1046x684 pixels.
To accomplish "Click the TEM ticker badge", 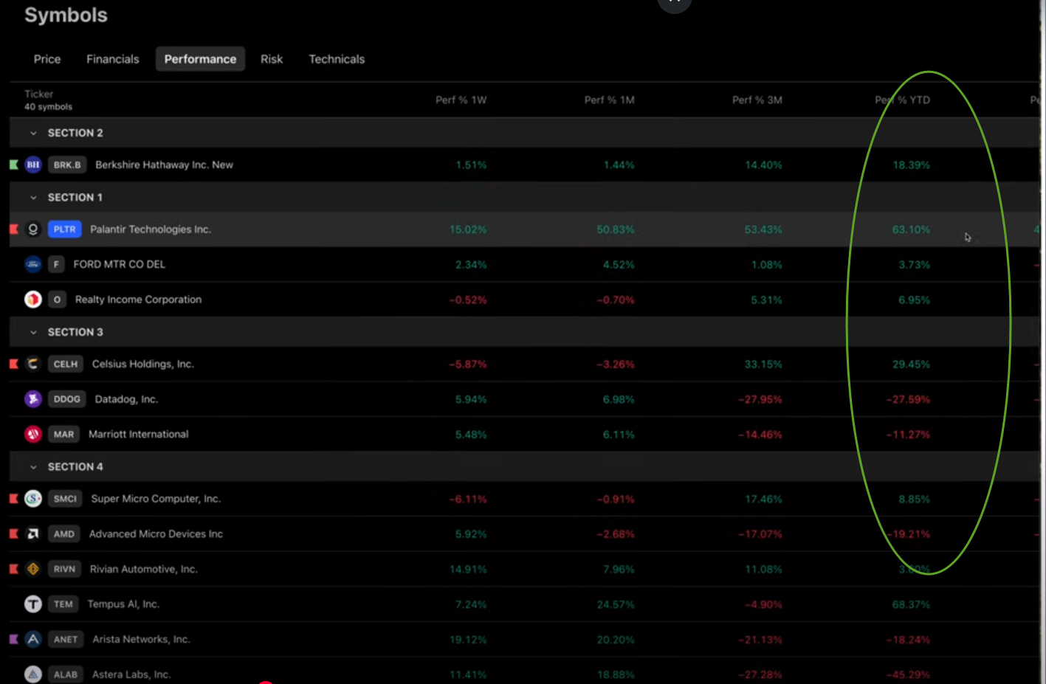I will (x=63, y=604).
